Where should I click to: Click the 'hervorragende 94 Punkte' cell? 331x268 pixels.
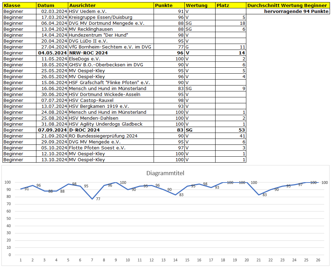[x=288, y=12]
